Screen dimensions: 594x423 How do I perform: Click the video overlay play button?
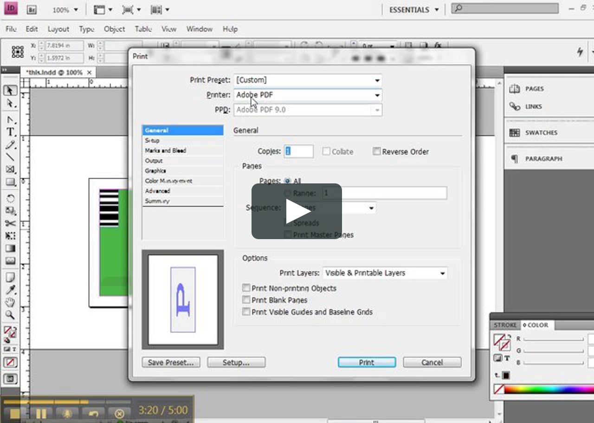[x=297, y=211]
